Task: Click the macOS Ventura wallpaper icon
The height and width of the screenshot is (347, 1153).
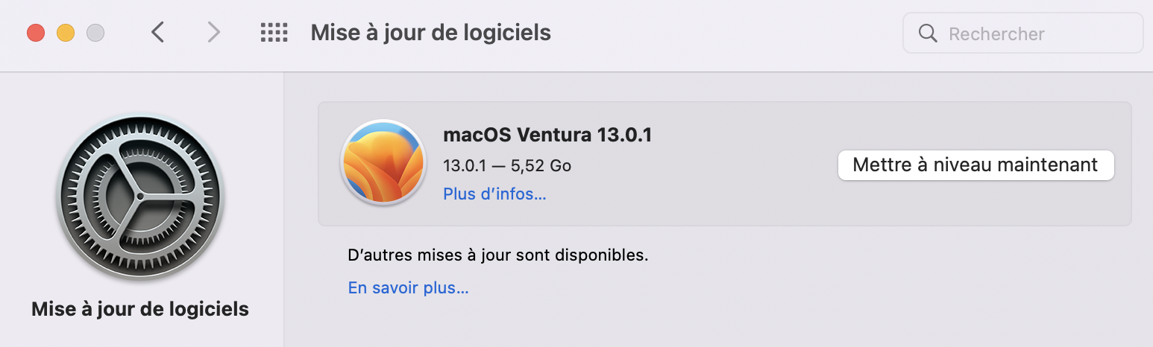Action: (383, 163)
